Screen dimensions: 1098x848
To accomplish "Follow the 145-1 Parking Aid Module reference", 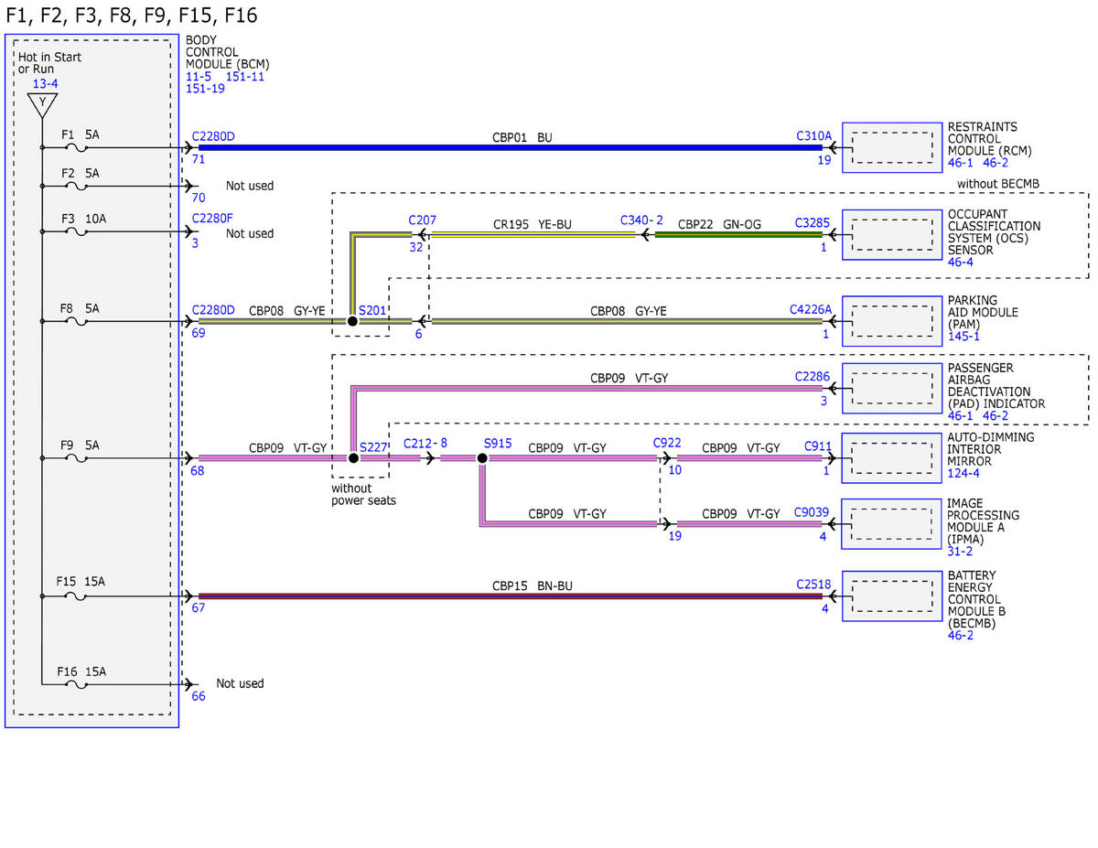I will [963, 336].
